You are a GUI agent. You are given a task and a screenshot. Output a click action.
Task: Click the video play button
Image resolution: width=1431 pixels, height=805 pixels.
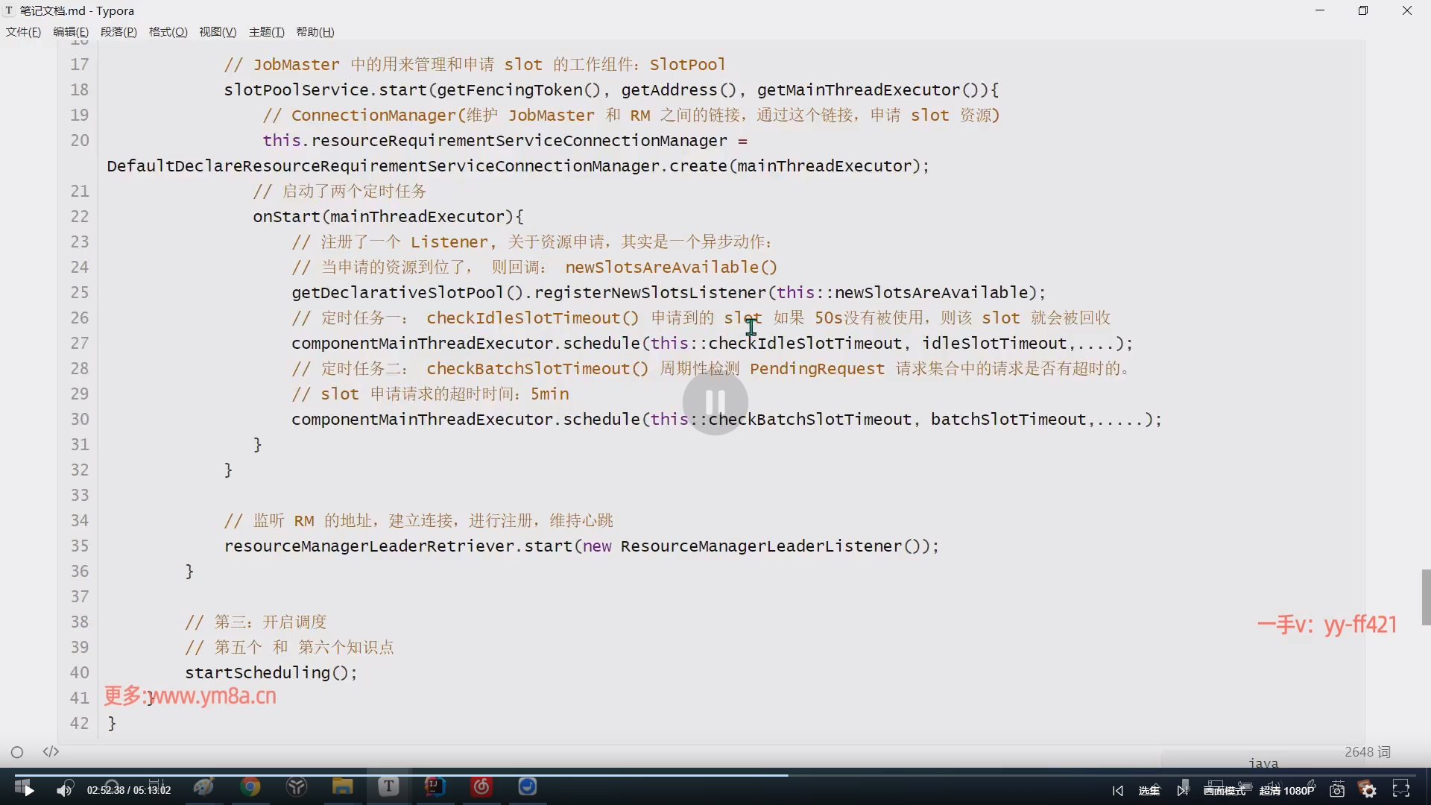pyautogui.click(x=29, y=790)
